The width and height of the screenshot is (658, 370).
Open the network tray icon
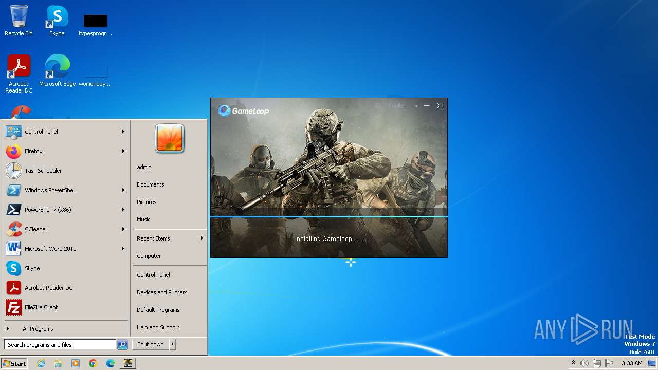597,363
